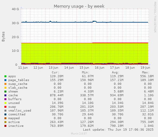Click the blue page_tables legend swatch
158x137 pixels.
[x=5, y=80]
